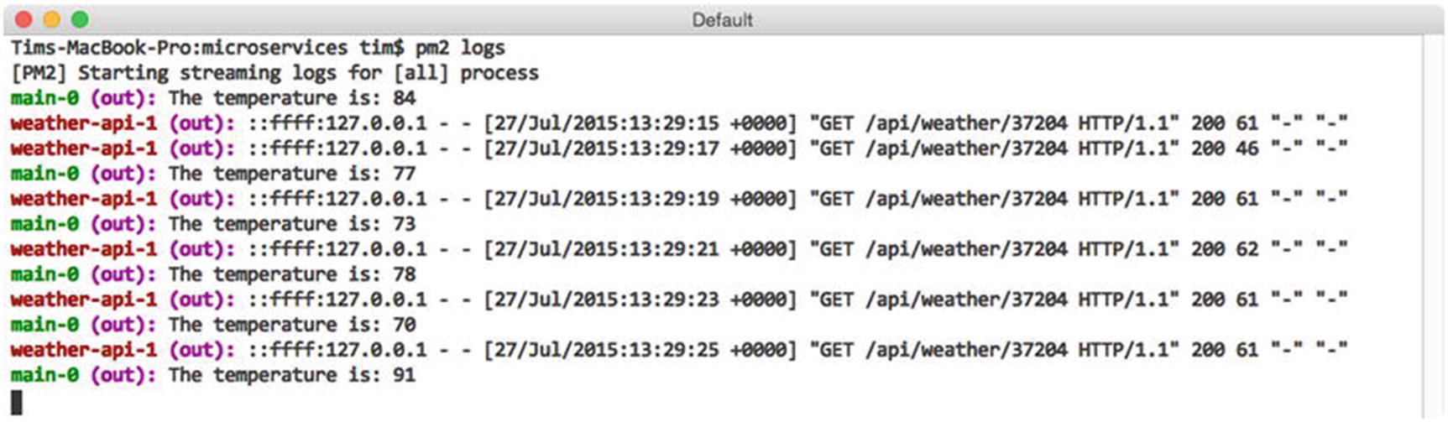Viewport: 1448px width, 422px height.
Task: Click the "Default" window title
Action: pos(722,20)
